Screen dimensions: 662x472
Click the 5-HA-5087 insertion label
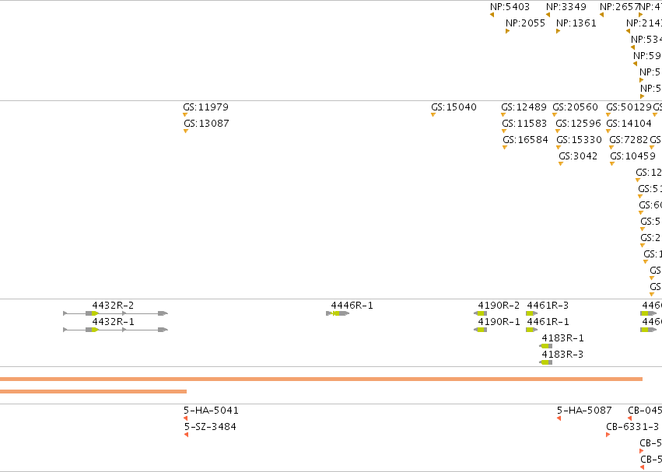(584, 411)
